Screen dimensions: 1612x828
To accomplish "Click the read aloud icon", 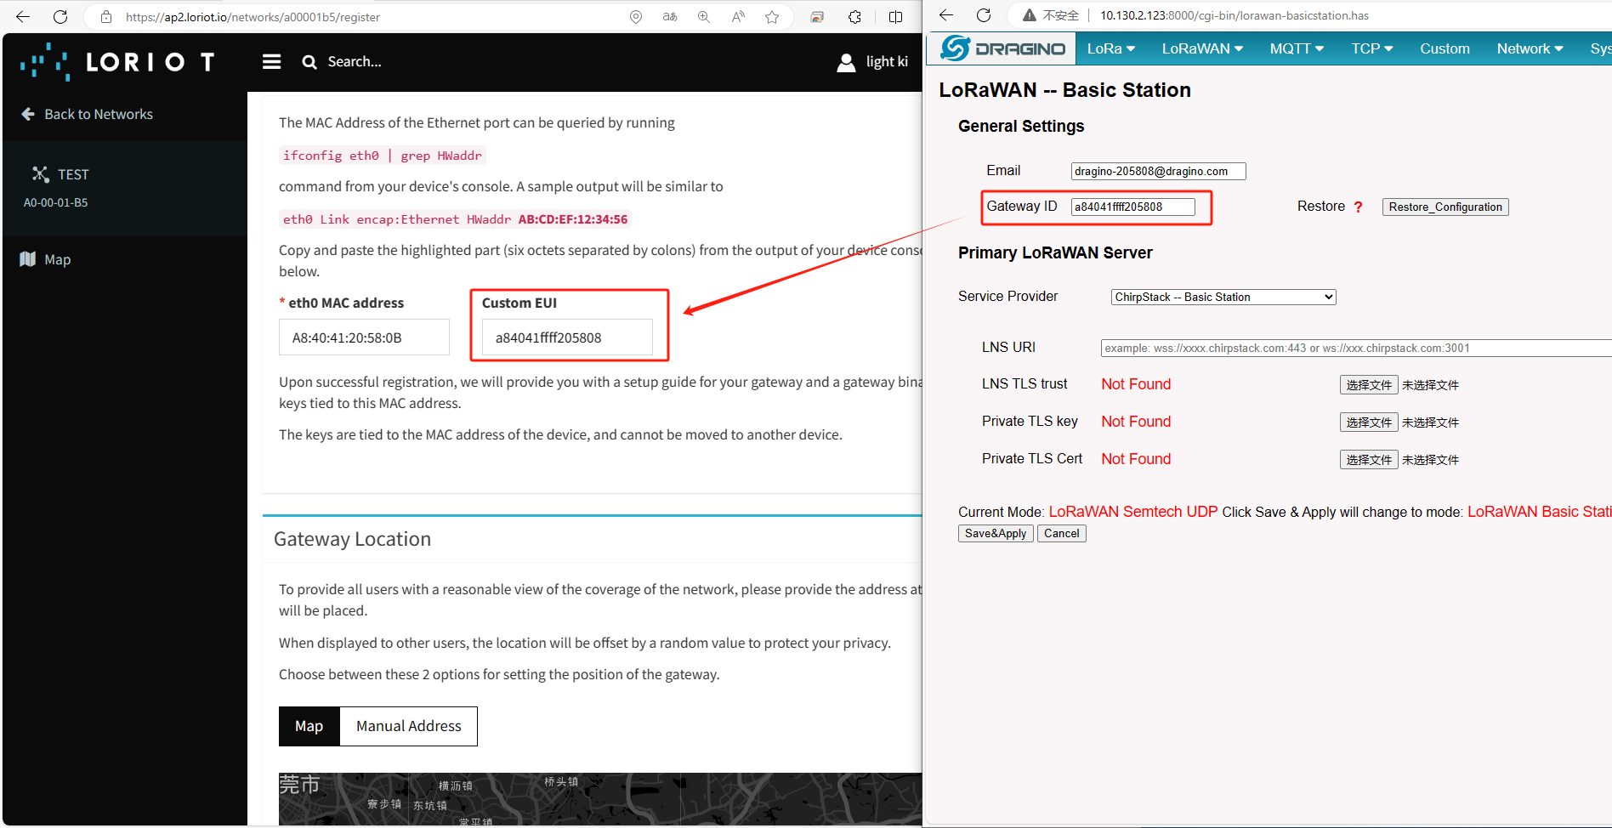I will [x=738, y=17].
